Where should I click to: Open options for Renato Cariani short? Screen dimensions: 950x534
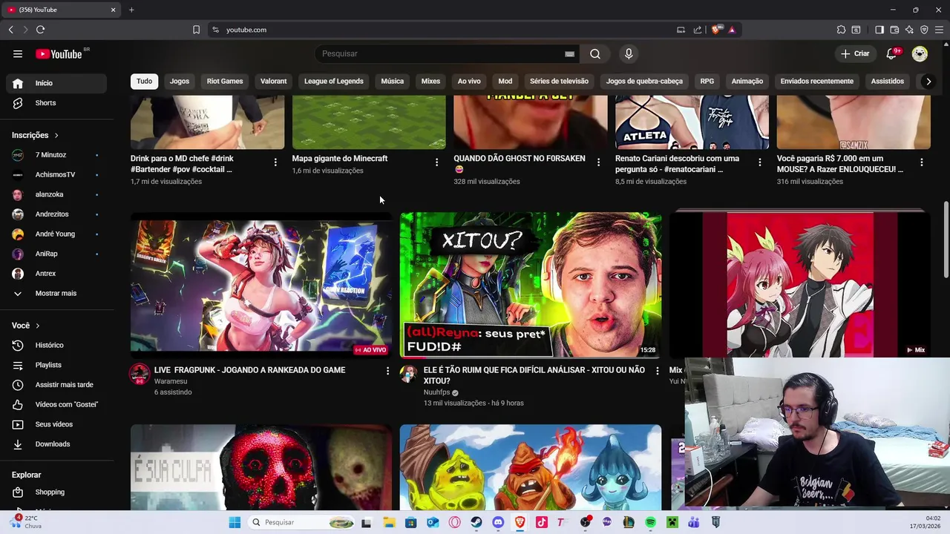coord(760,162)
